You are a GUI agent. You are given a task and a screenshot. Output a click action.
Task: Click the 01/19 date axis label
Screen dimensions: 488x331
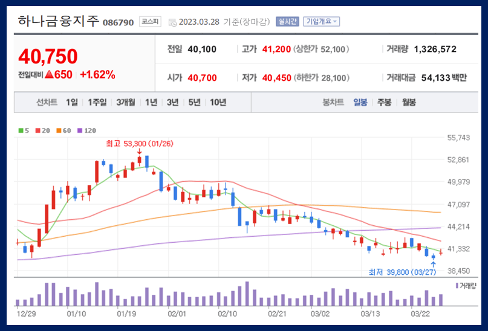(126, 313)
